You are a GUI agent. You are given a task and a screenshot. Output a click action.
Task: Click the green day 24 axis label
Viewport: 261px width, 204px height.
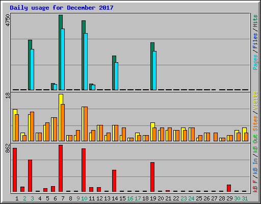click(x=192, y=198)
